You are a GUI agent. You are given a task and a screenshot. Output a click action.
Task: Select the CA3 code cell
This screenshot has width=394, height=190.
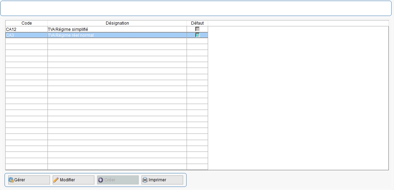click(26, 35)
